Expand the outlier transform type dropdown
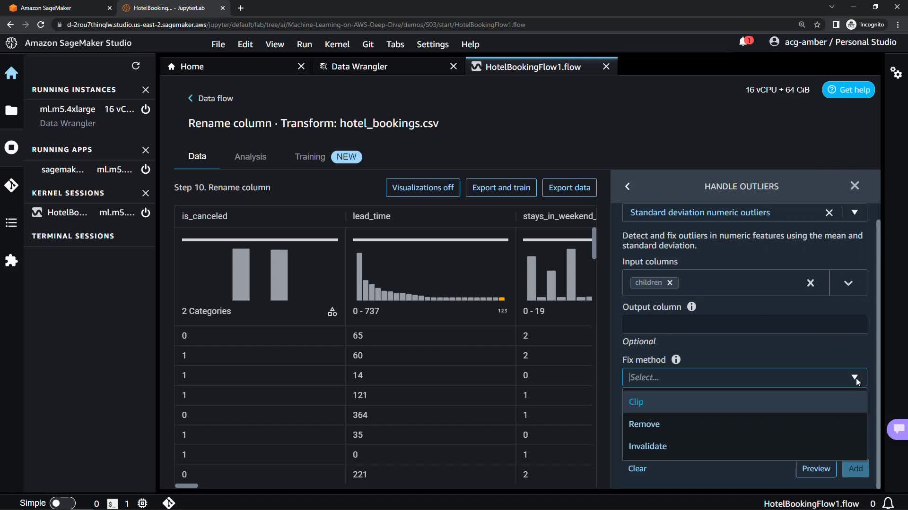This screenshot has width=908, height=510. [x=854, y=212]
